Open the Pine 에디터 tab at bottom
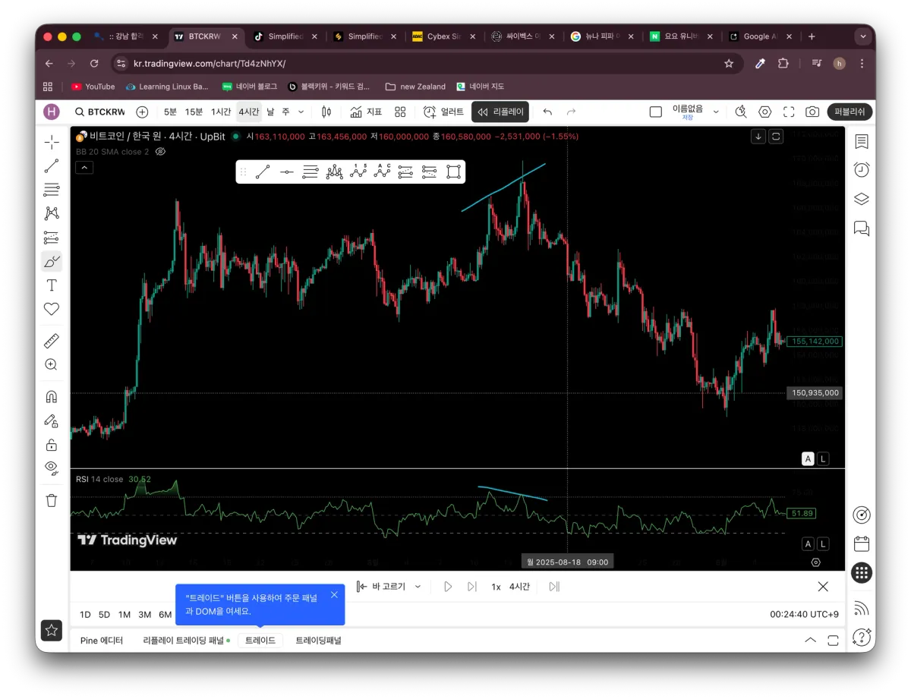This screenshot has width=911, height=699. coord(102,640)
